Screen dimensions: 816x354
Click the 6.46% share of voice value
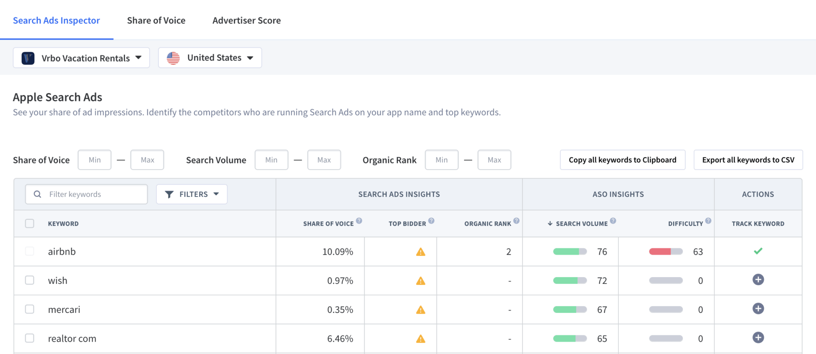point(340,338)
